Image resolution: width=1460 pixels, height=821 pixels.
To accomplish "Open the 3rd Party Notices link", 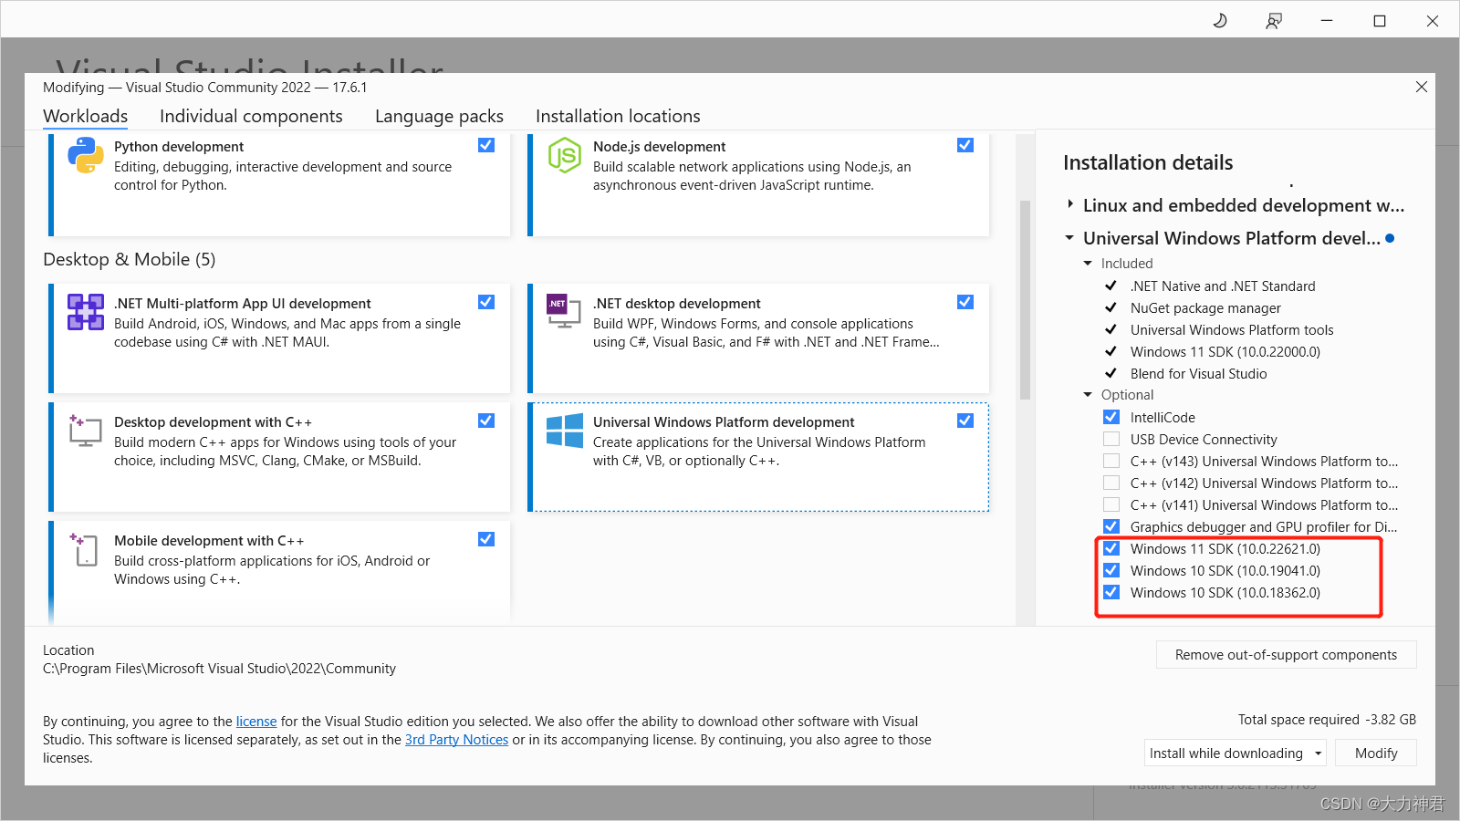I will 456,739.
